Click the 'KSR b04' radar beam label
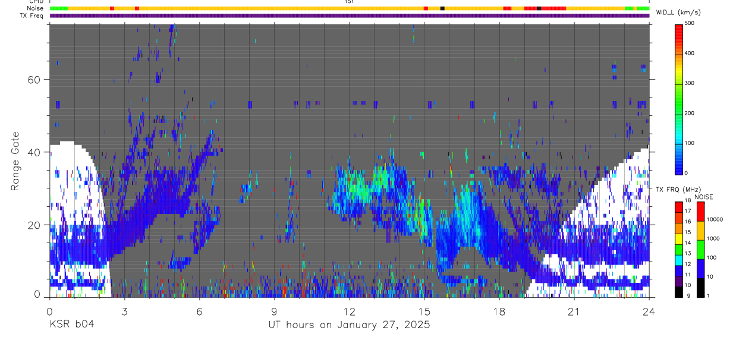The height and width of the screenshot is (337, 730). 71,325
